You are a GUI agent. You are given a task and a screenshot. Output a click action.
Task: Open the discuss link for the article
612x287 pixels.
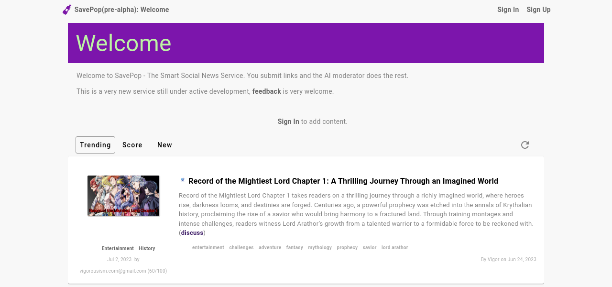pyautogui.click(x=192, y=233)
